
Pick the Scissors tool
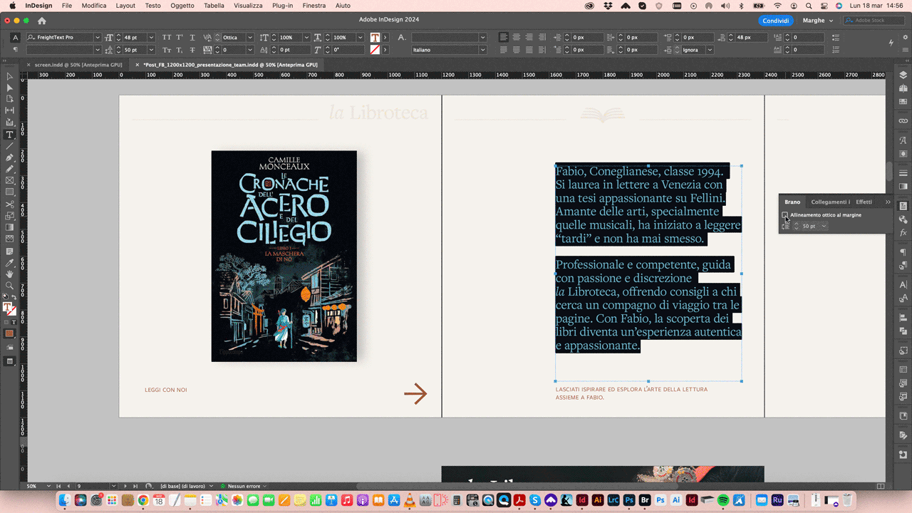coord(10,204)
